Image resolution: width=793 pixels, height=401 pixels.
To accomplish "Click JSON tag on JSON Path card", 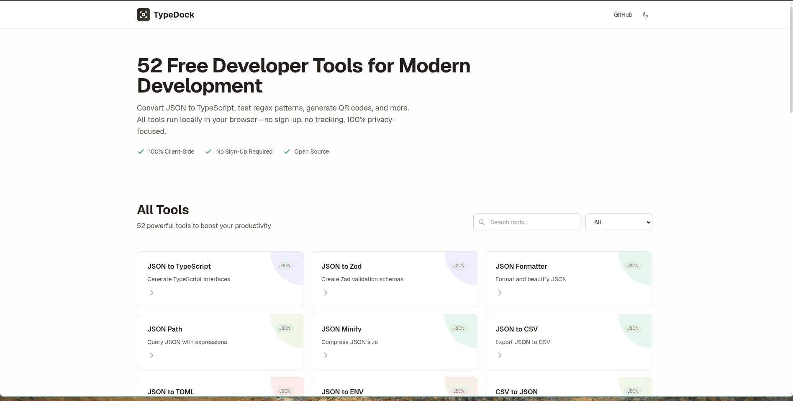I will (285, 328).
